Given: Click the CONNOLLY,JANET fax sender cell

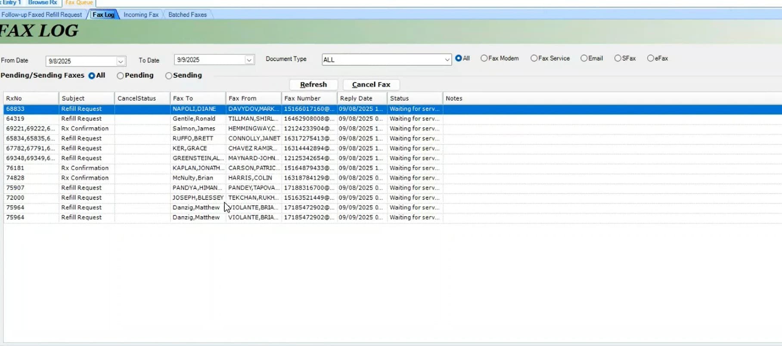Looking at the screenshot, I should [254, 139].
